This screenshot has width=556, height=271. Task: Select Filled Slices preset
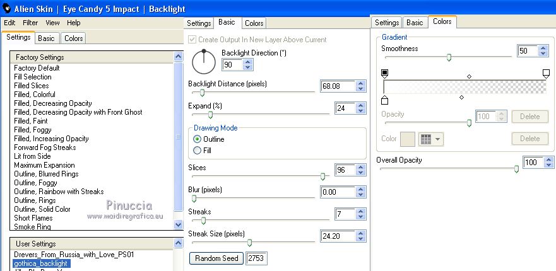coord(32,86)
